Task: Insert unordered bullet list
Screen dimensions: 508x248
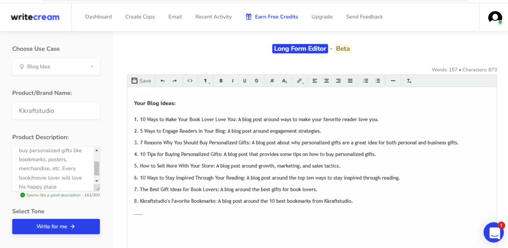Action: coord(366,81)
